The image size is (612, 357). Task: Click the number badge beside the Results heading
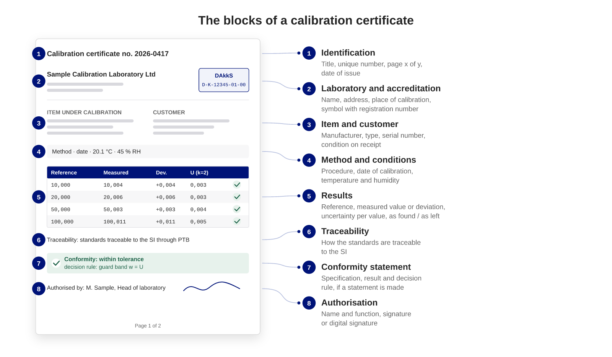(309, 196)
